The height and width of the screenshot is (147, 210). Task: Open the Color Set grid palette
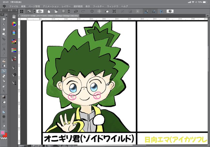(x=14, y=41)
